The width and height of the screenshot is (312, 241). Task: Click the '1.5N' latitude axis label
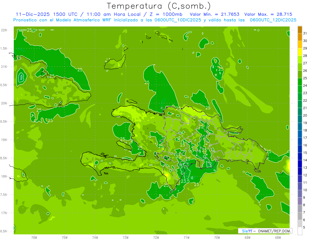pos(4,48)
